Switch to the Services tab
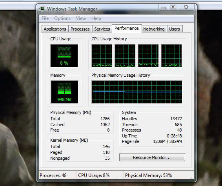Image resolution: width=222 pixels, height=186 pixels. click(102, 29)
